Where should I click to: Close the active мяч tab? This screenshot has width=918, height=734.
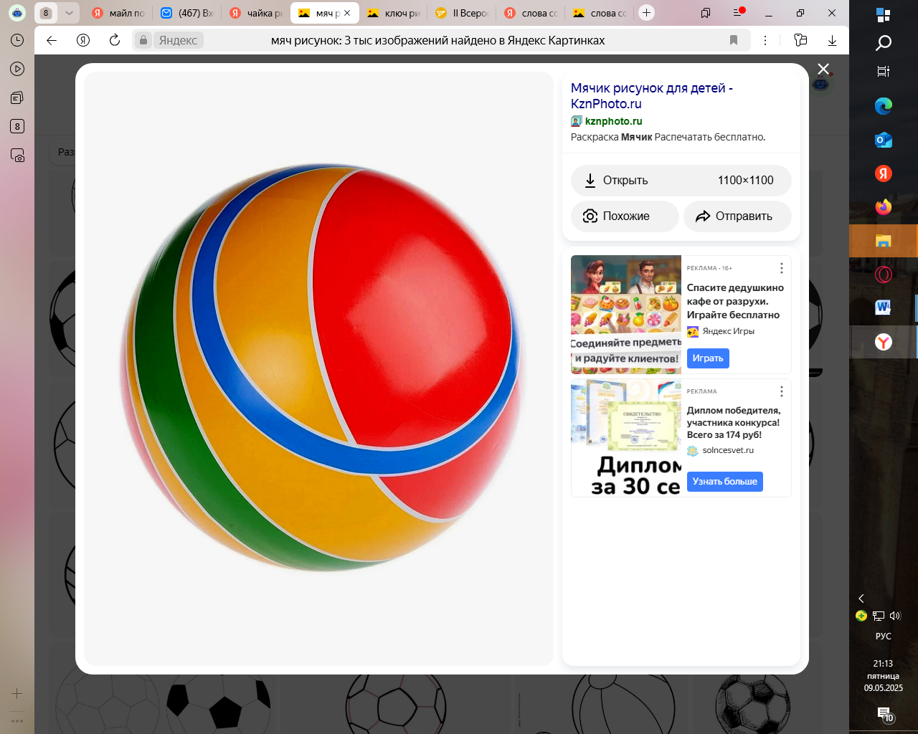pyautogui.click(x=347, y=13)
